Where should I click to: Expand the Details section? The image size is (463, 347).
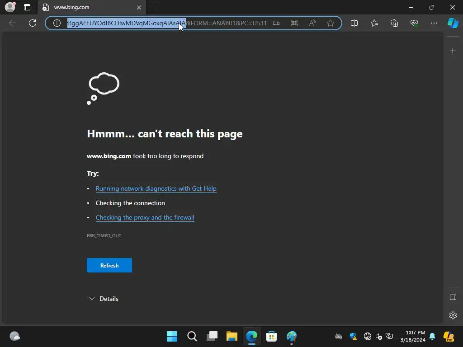pos(104,299)
